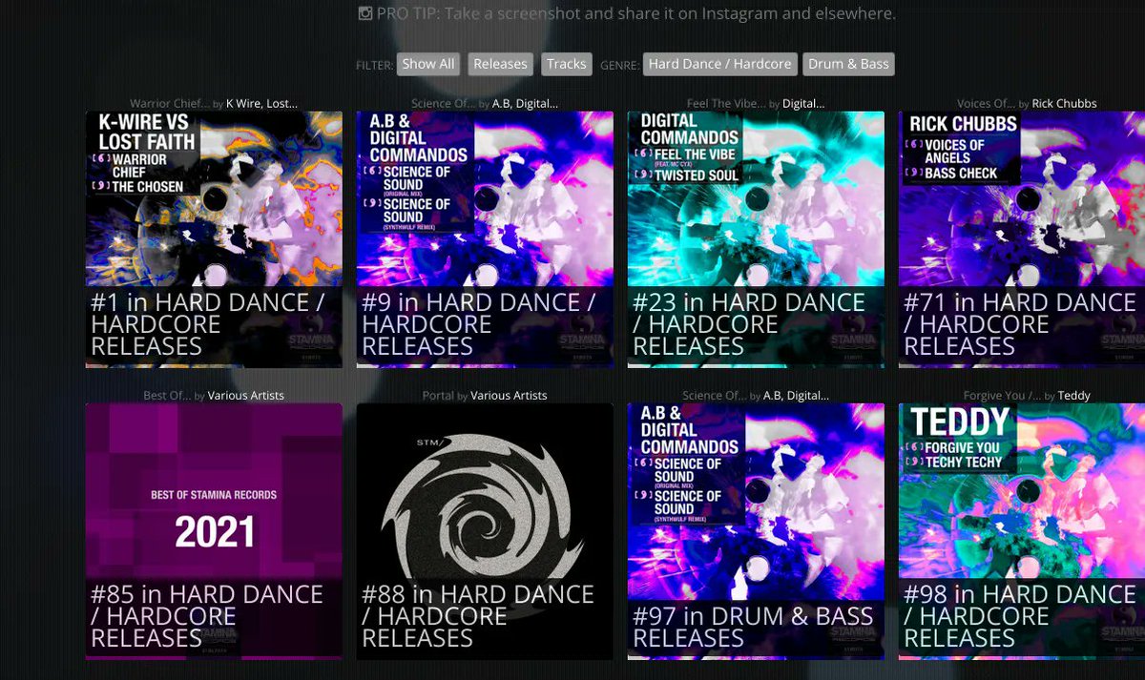Click the 'Feel The Vibe...' title link
Viewport: 1145px width, 680px height.
(x=726, y=103)
